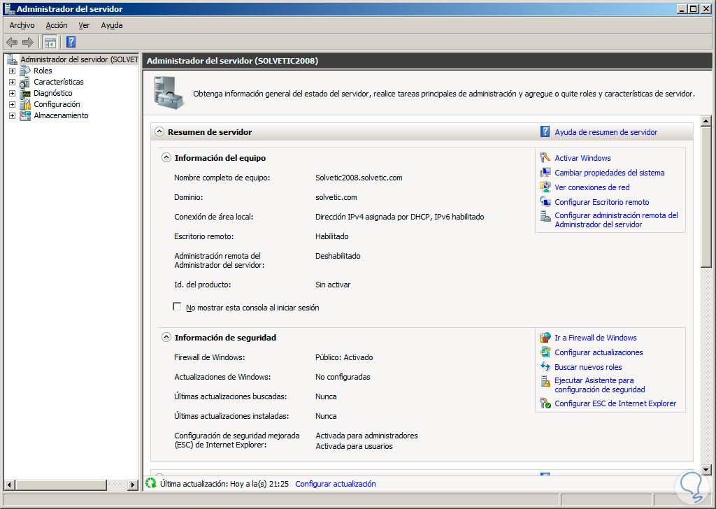The height and width of the screenshot is (509, 716).
Task: Click the main pane scroll up arrow
Action: coord(706,121)
